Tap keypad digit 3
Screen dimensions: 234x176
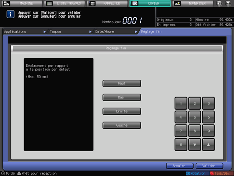click(209, 103)
